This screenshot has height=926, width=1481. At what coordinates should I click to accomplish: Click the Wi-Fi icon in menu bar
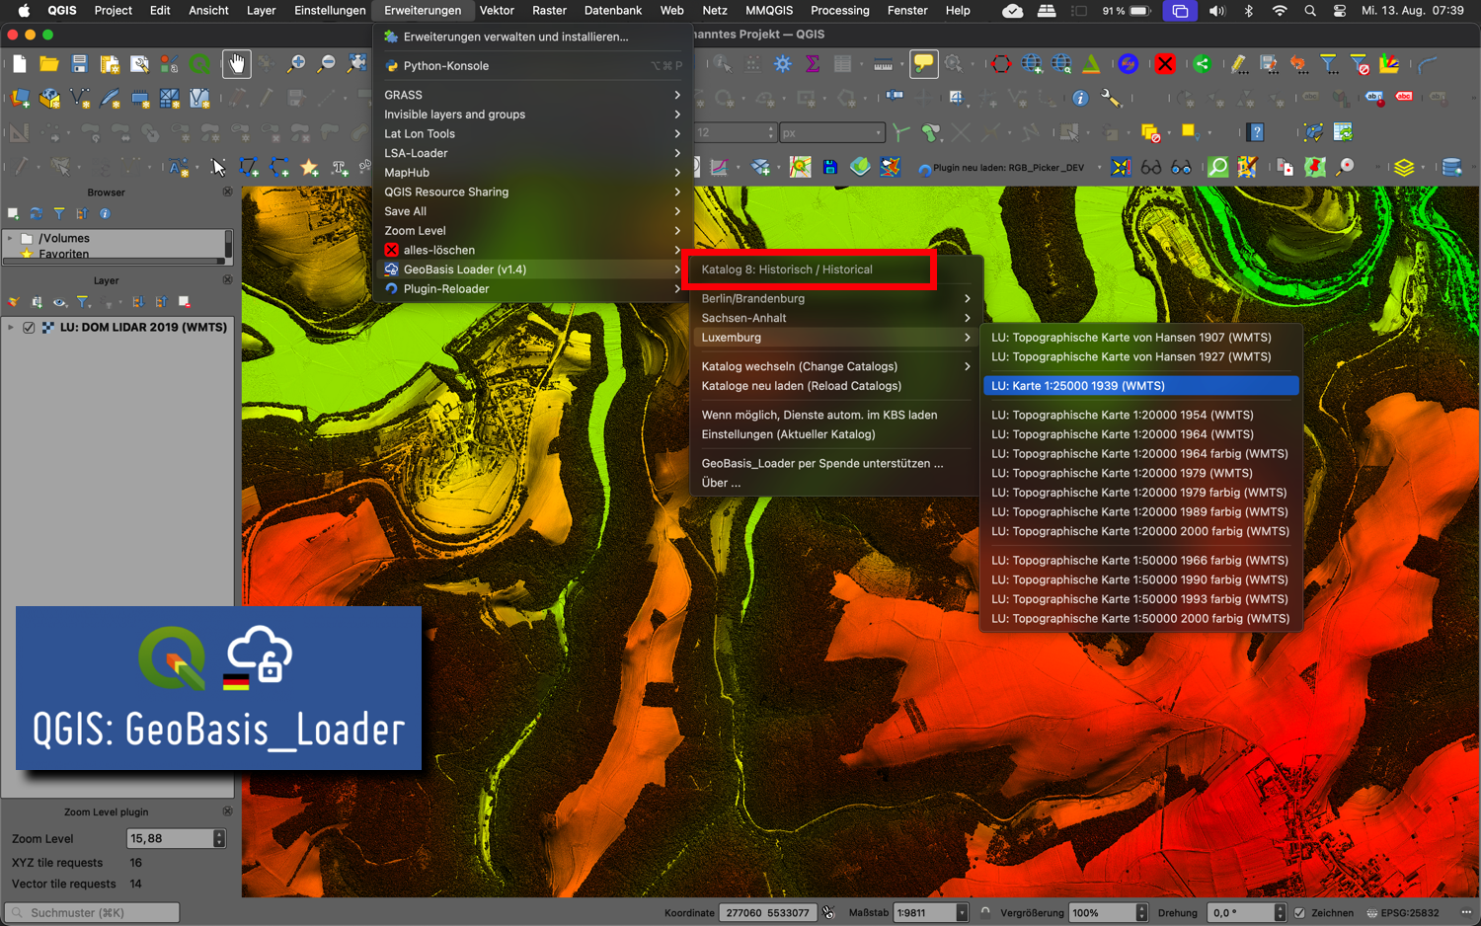point(1280,10)
